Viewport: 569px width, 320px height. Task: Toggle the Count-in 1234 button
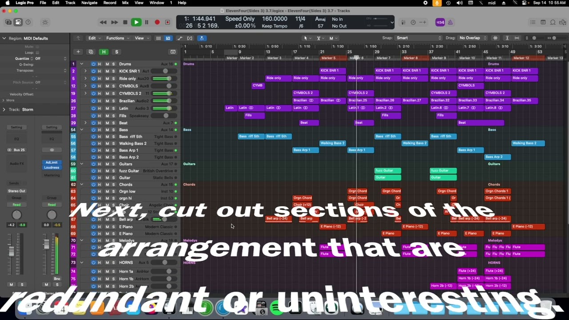click(440, 22)
